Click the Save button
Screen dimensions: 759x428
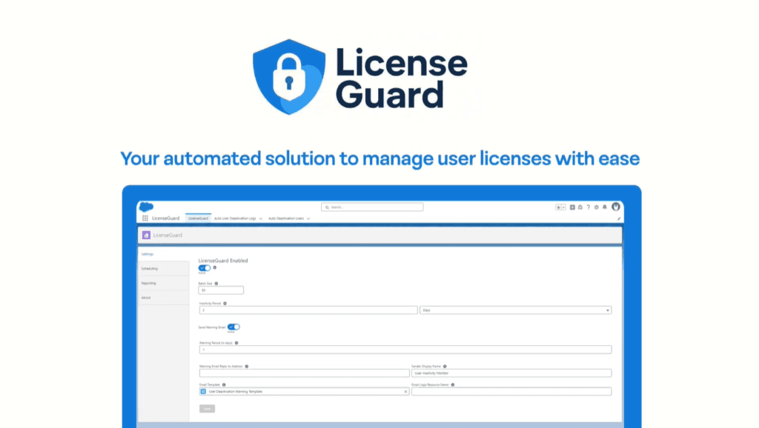(x=207, y=408)
